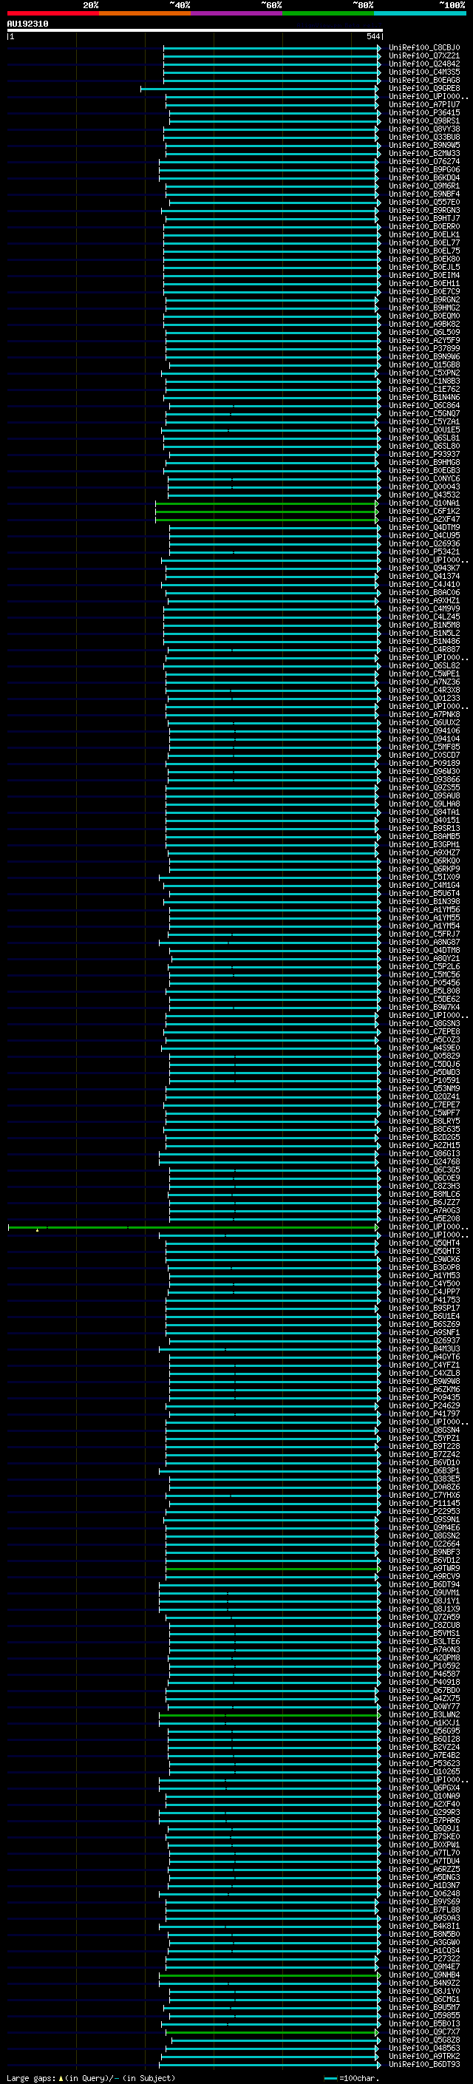Viewport: 473px width, 2084px height.
Task: Open hit UniRef100_C4M3S5
Action: click(x=424, y=72)
